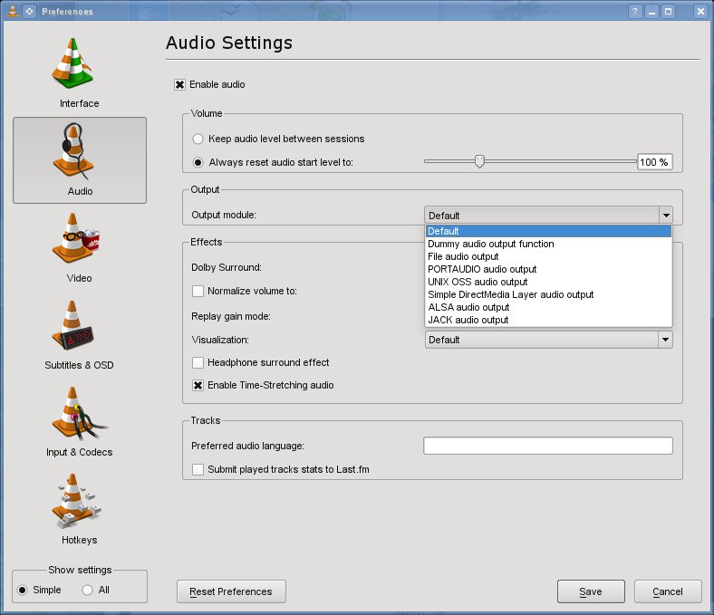714x615 pixels.
Task: Choose File audio output option
Action: (548, 256)
